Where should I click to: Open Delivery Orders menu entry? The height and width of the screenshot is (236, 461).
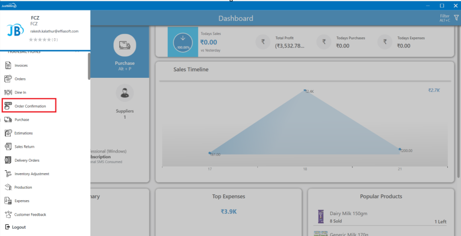27,161
